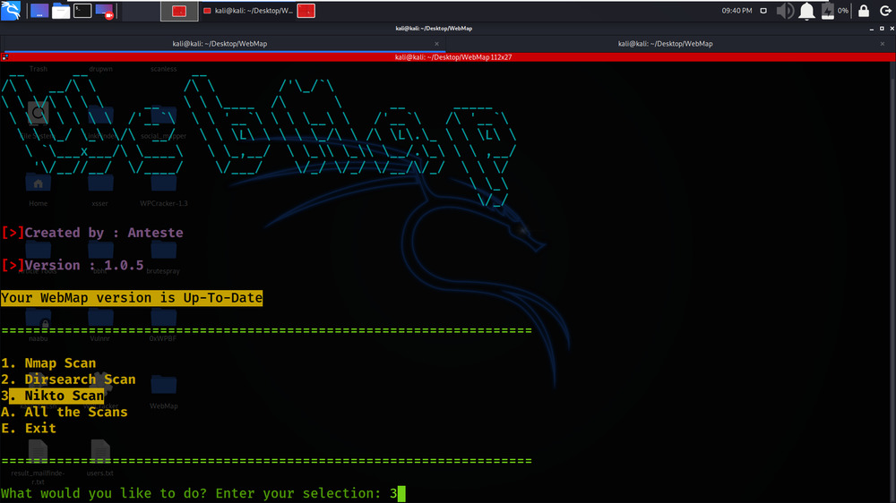Click 'Your WebMap version is Up-To-Date' banner
Viewport: 896px width, 503px height.
tap(132, 298)
